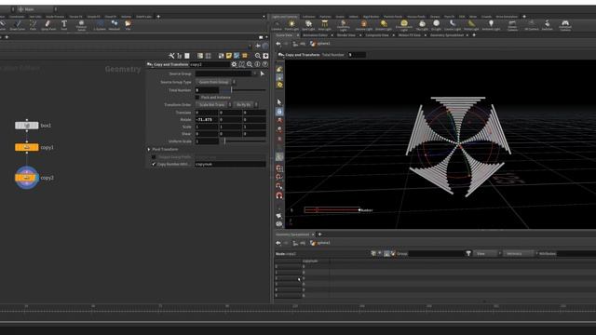Switch to the Animation Editor tab
The width and height of the screenshot is (596, 335).
315,35
